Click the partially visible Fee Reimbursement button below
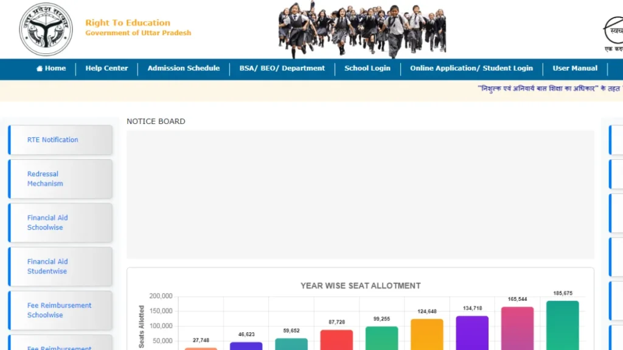This screenshot has height=350, width=623. pyautogui.click(x=60, y=346)
